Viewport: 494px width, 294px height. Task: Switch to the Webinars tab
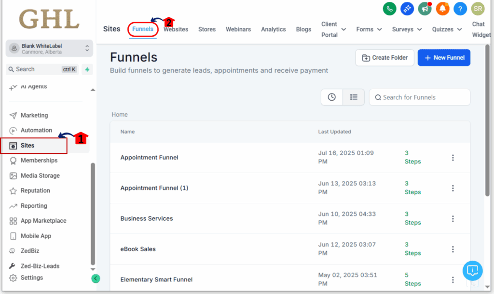238,29
